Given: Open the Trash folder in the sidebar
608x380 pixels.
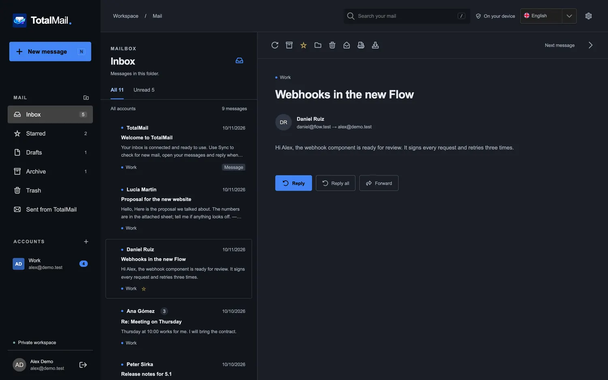Looking at the screenshot, I should pyautogui.click(x=50, y=190).
